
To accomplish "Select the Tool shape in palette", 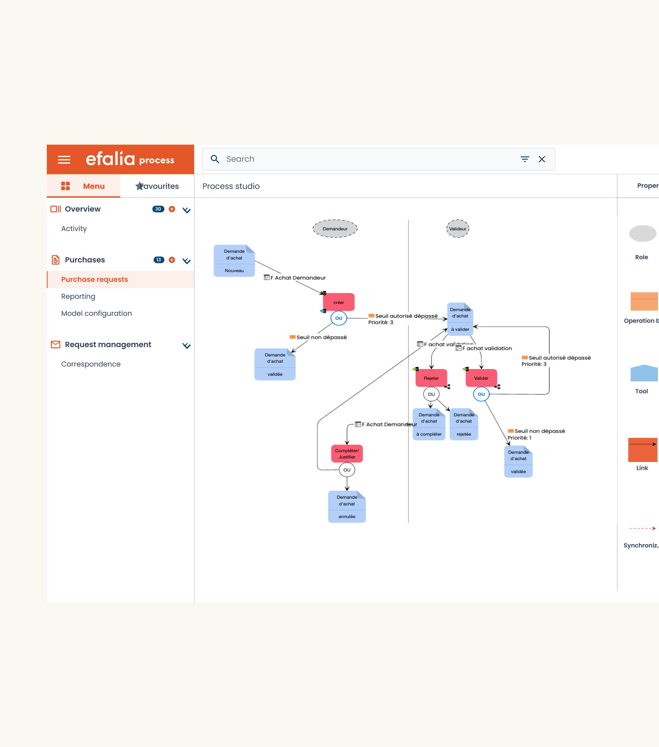I will point(644,373).
